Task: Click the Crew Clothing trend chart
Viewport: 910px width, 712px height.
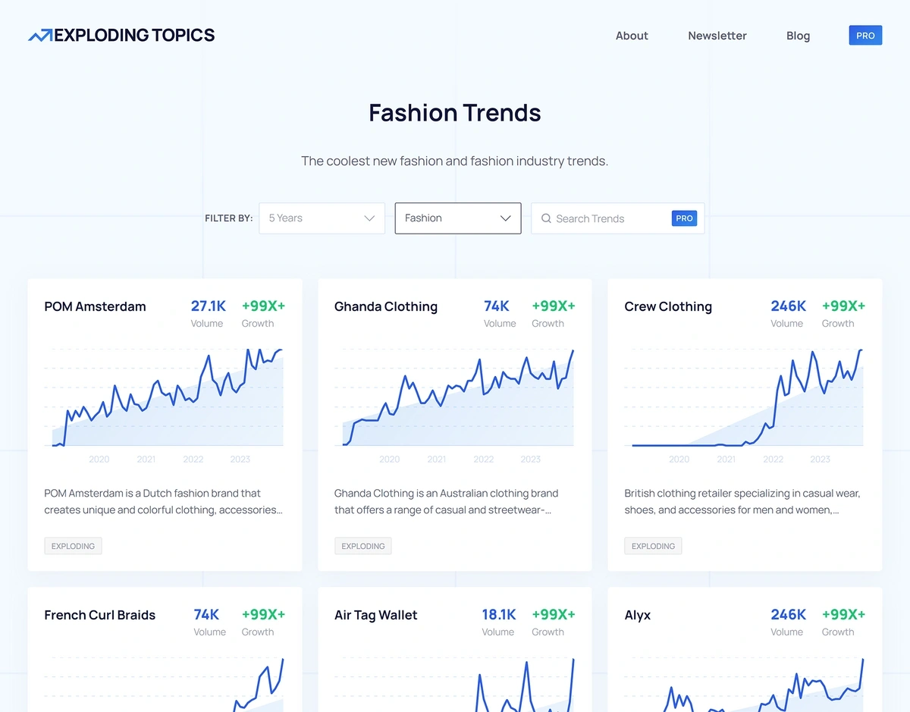Action: pyautogui.click(x=745, y=398)
